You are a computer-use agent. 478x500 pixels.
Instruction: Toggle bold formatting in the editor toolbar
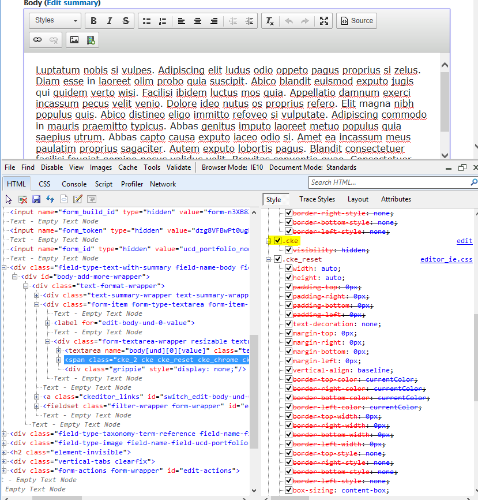[x=93, y=21]
